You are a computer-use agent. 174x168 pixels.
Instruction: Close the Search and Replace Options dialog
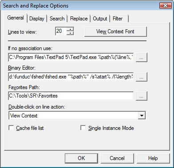(165, 6)
